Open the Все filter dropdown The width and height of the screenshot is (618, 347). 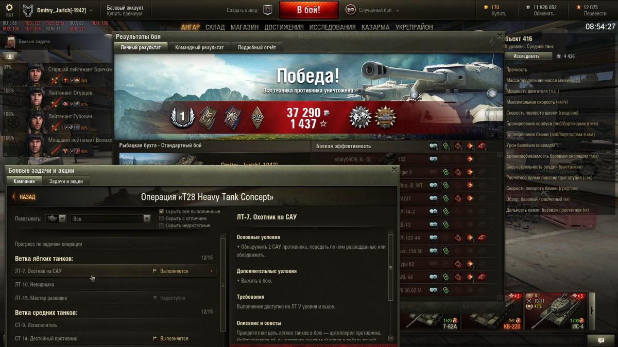pyautogui.click(x=110, y=218)
